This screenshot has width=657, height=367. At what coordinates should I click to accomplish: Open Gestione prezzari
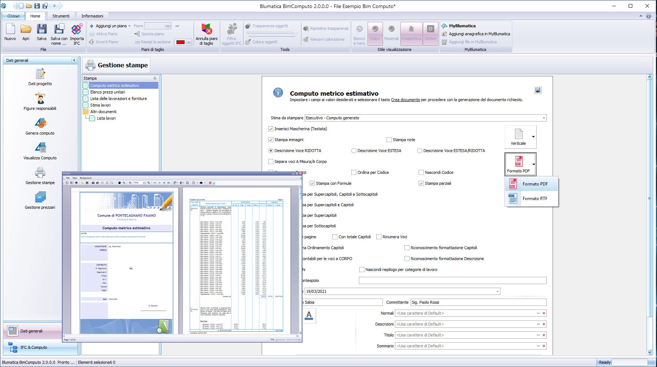(x=40, y=201)
